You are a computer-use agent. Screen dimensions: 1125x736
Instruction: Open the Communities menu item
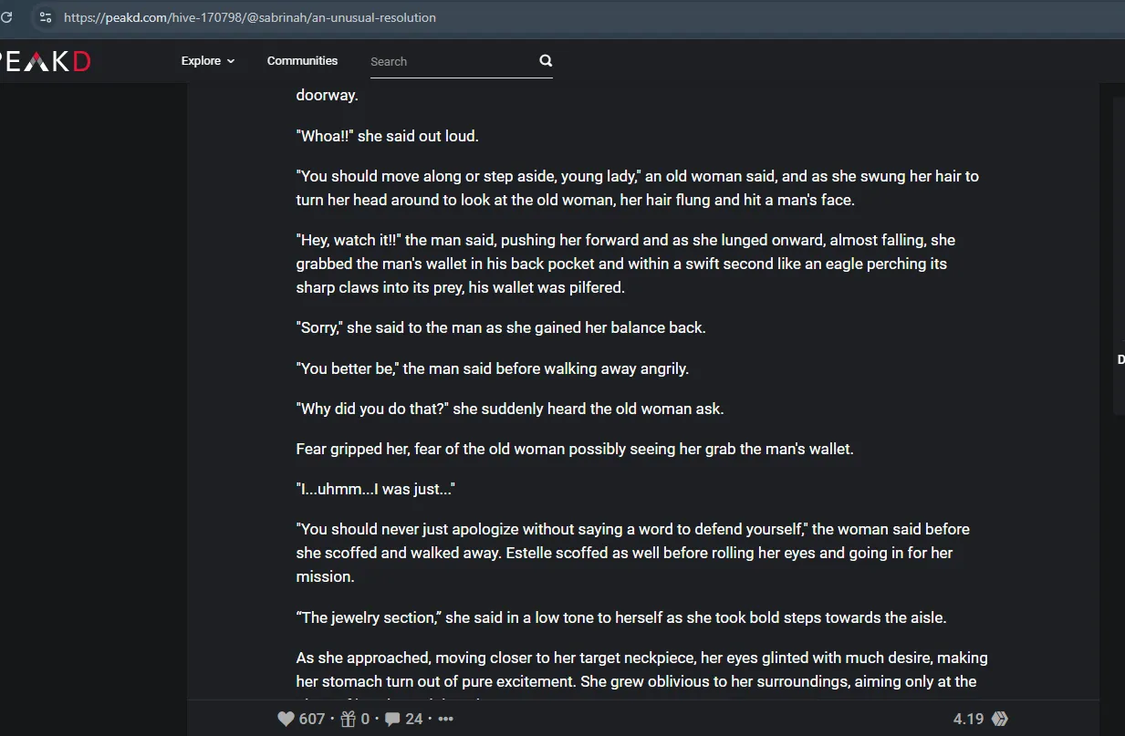click(x=302, y=61)
